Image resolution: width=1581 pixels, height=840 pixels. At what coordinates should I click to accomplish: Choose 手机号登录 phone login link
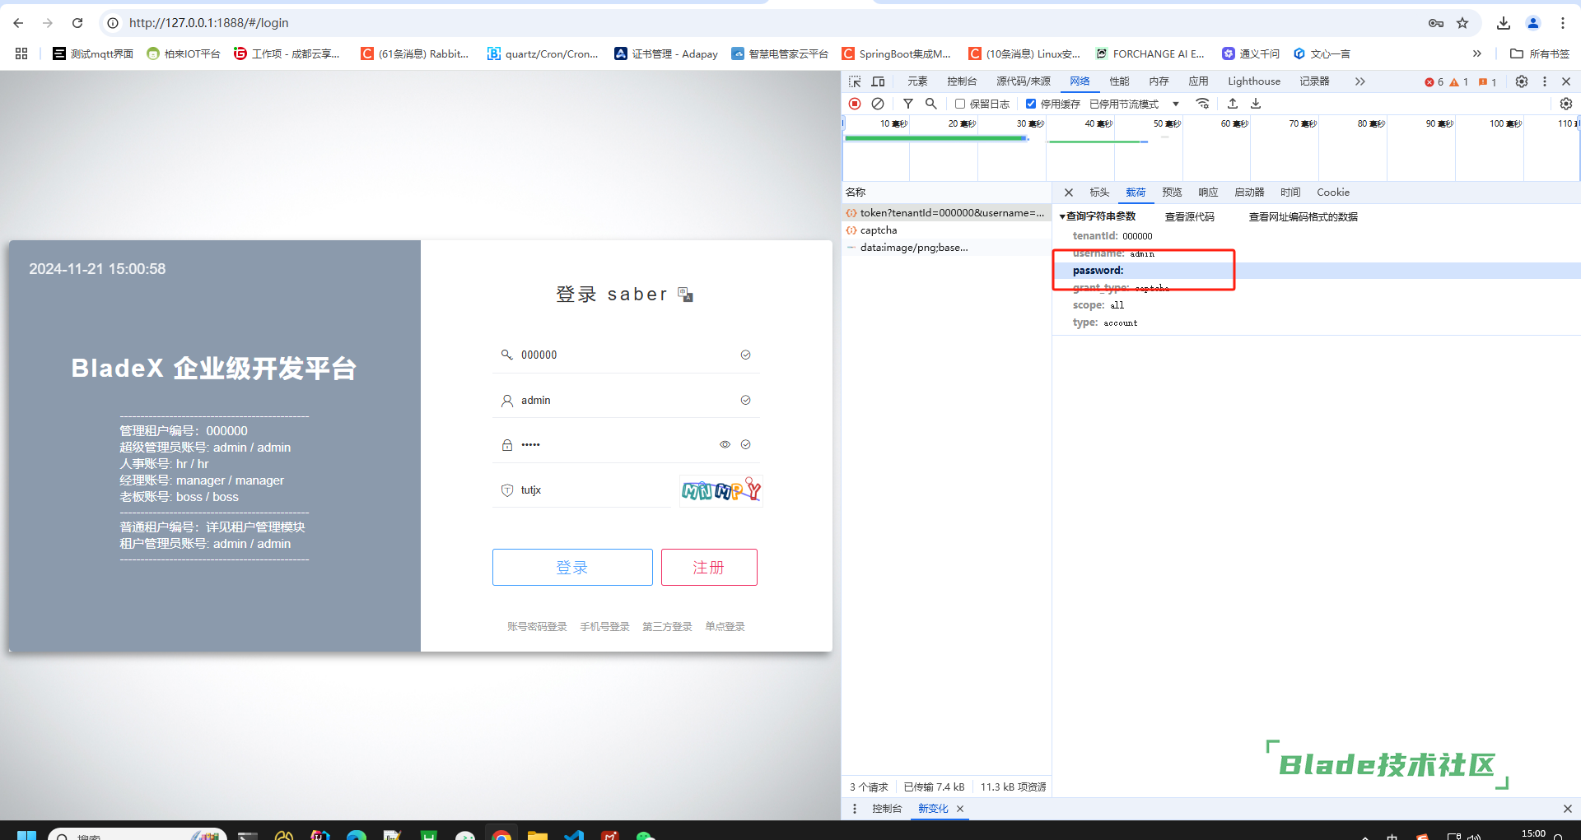tap(604, 627)
